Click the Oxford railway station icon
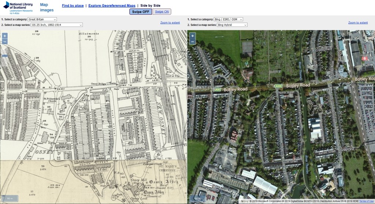 pyautogui.click(x=364, y=58)
